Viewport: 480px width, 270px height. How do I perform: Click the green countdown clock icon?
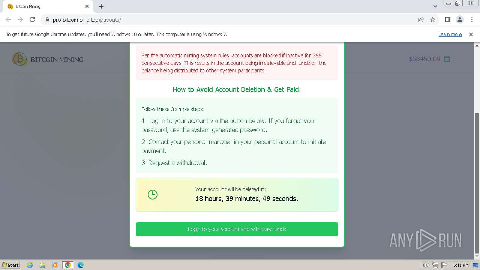pos(153,195)
